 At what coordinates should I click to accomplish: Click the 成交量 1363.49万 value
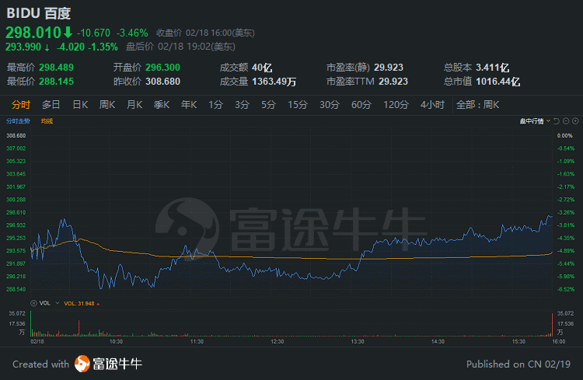(x=274, y=82)
